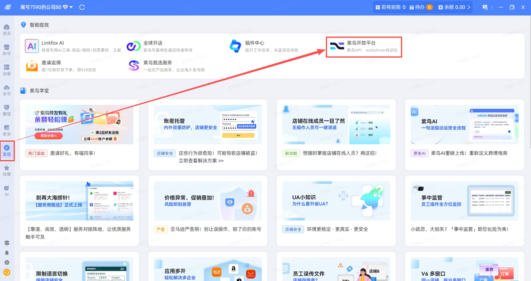The width and height of the screenshot is (531, 281).
Task: Open the 首页 home sidebar item
Action: (x=7, y=30)
